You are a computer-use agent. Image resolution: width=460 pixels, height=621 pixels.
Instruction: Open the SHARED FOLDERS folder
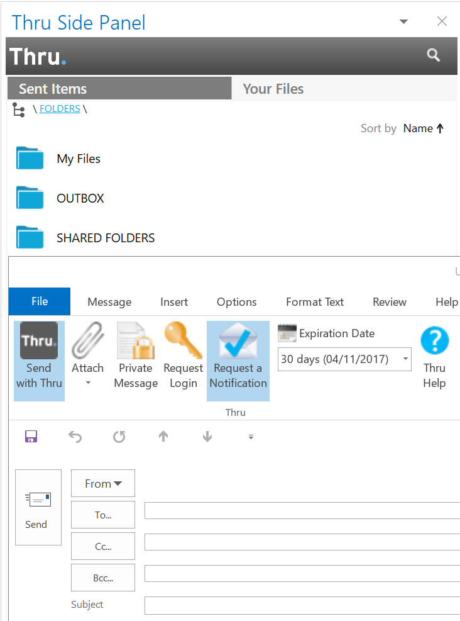106,238
